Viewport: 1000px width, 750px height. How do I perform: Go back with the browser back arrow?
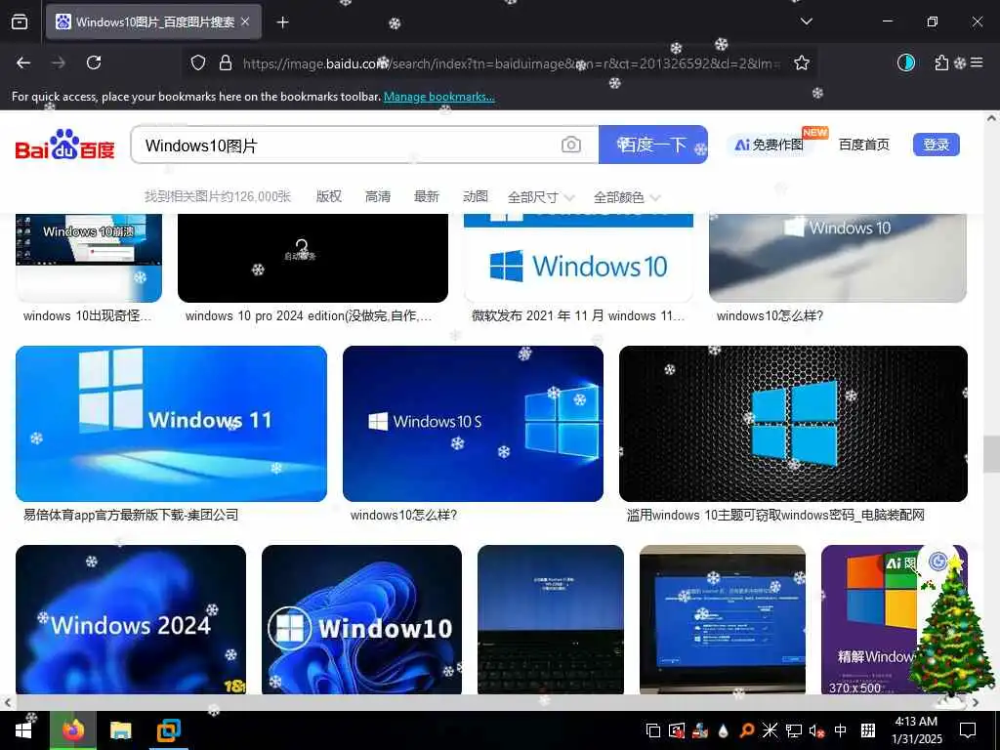(x=23, y=62)
